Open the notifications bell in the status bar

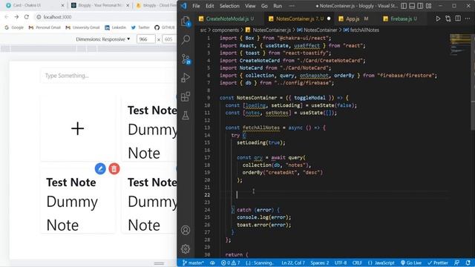pyautogui.click(x=468, y=263)
